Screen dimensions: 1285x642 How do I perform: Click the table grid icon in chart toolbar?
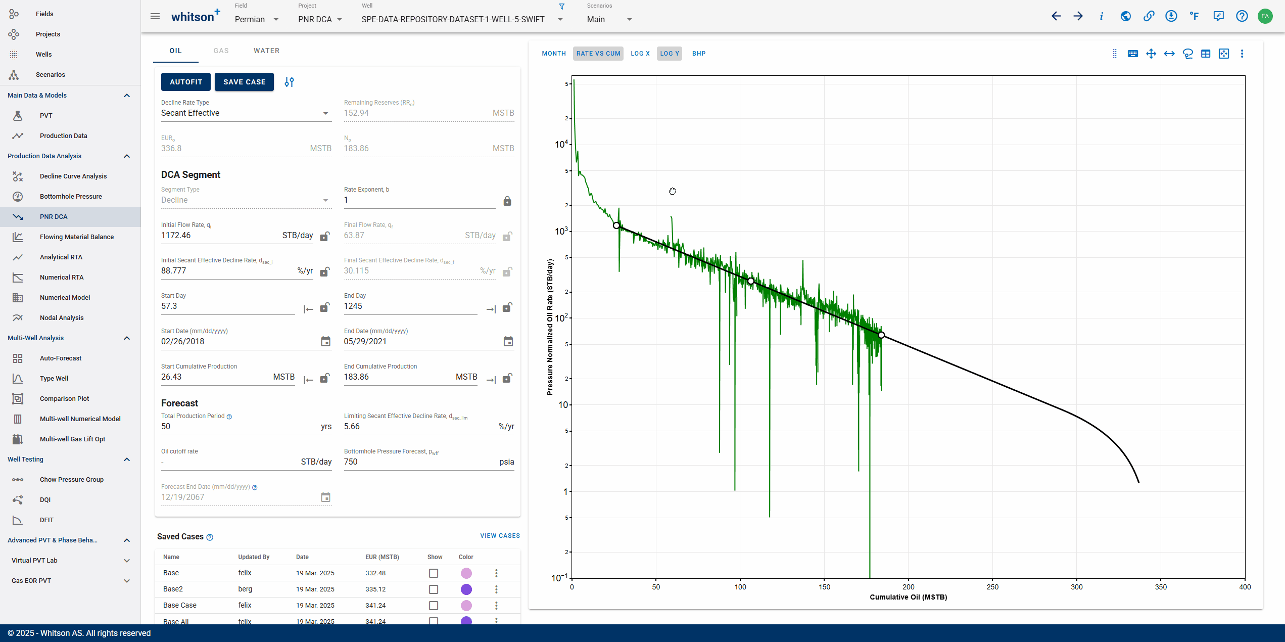pyautogui.click(x=1206, y=54)
